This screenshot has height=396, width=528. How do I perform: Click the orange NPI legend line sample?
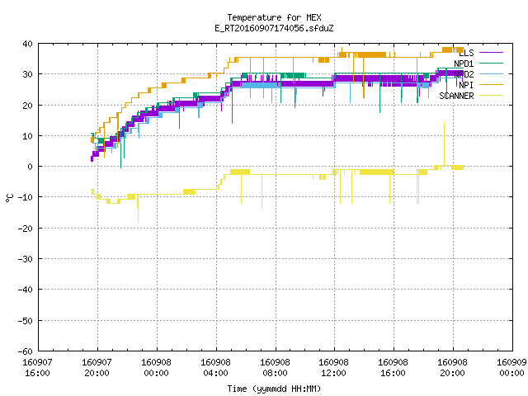tap(491, 84)
